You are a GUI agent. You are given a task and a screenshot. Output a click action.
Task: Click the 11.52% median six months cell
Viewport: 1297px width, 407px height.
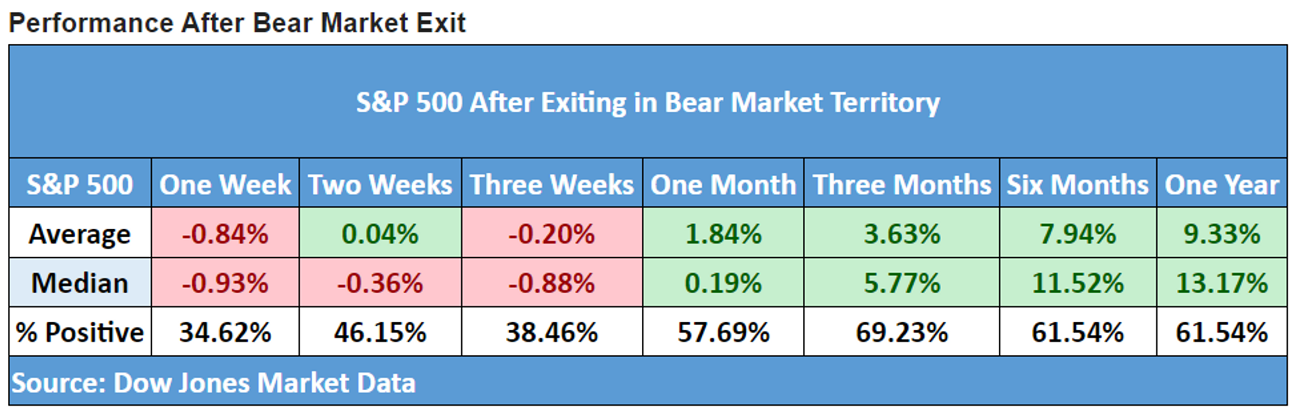point(1077,283)
